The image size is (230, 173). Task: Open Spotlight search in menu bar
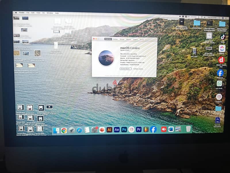(x=219, y=18)
